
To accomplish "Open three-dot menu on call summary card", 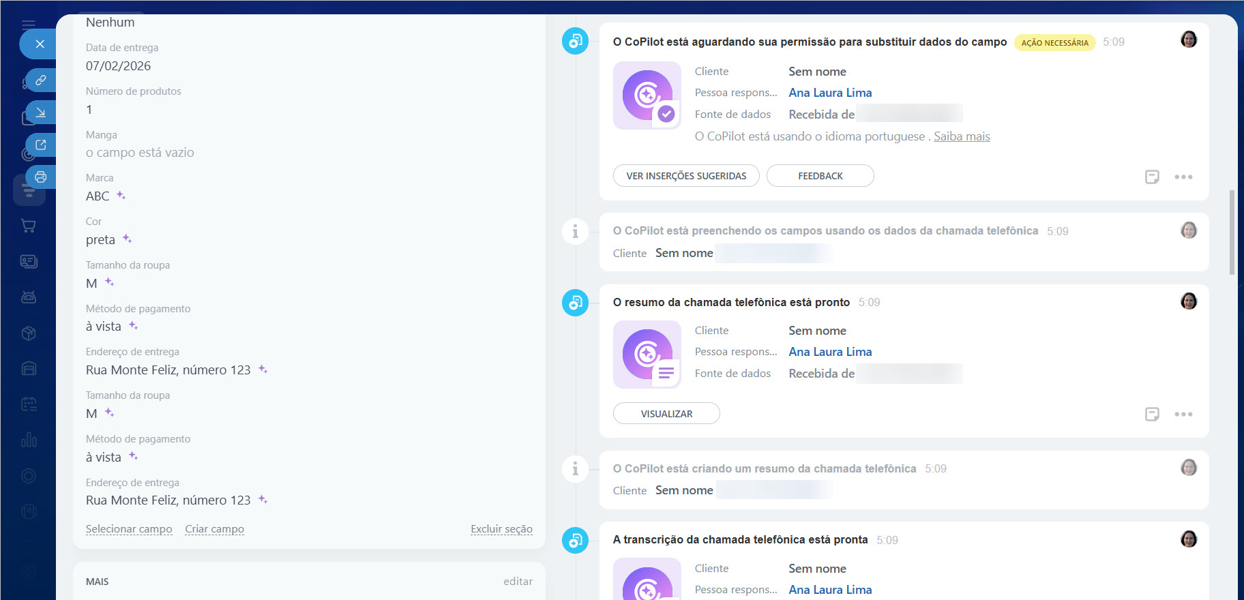I will pyautogui.click(x=1183, y=415).
